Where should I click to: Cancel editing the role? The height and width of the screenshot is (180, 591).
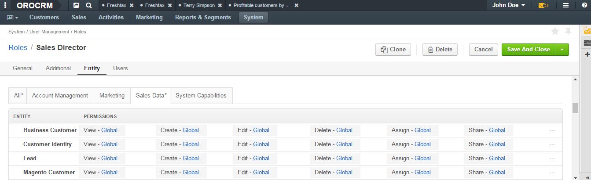pyautogui.click(x=483, y=50)
